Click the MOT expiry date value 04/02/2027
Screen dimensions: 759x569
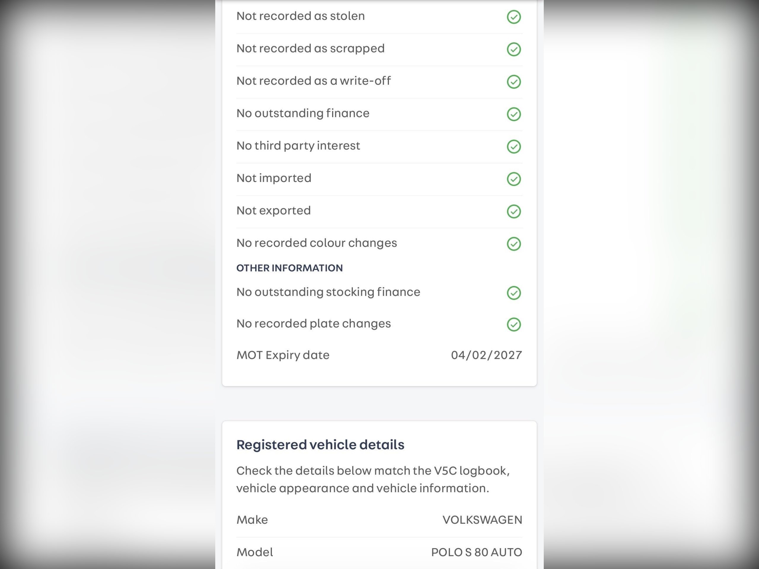[x=486, y=355]
